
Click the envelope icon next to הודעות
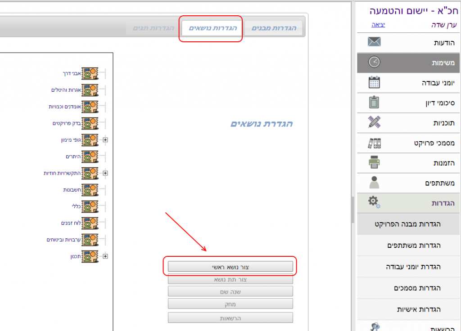(x=374, y=42)
